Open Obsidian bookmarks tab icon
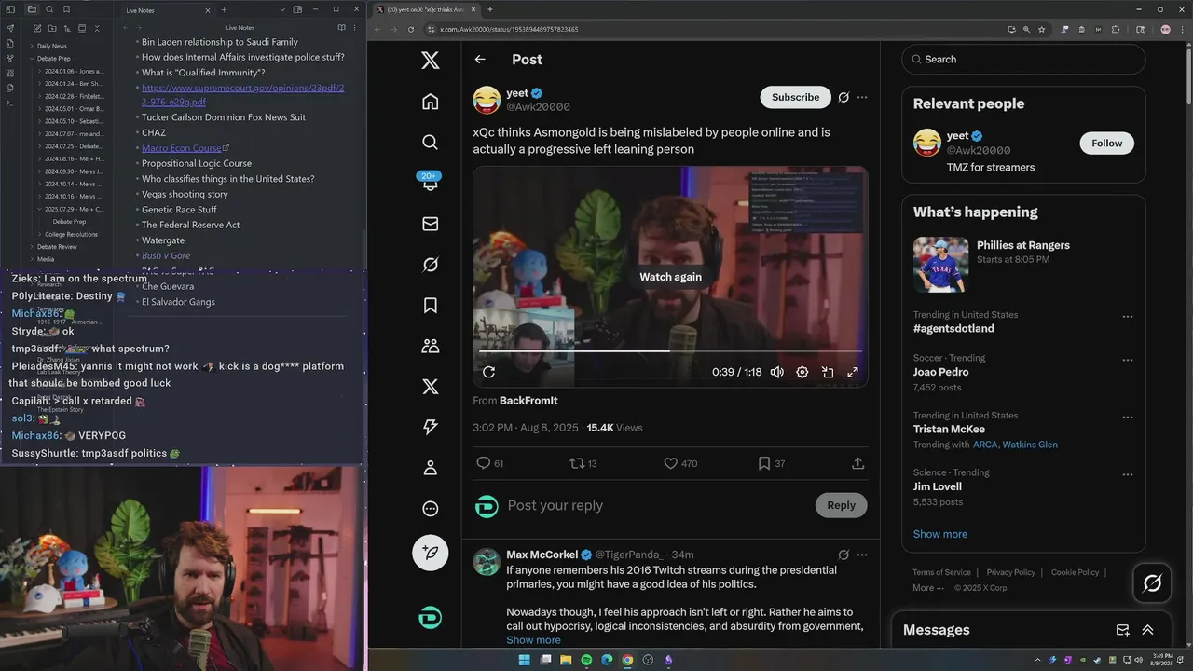 (x=67, y=9)
